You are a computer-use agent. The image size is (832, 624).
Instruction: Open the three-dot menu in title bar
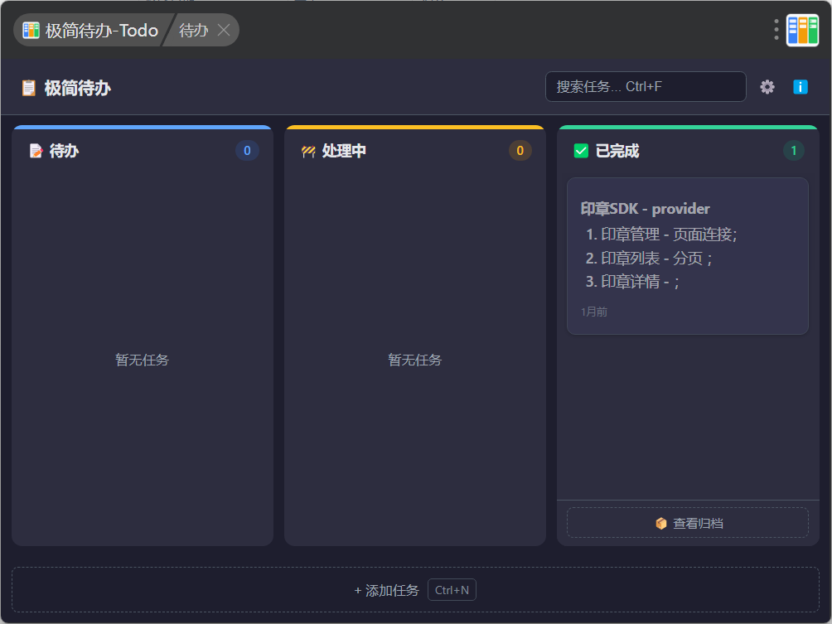(776, 30)
